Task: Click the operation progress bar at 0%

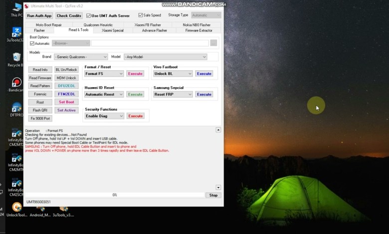Action: tap(115, 195)
